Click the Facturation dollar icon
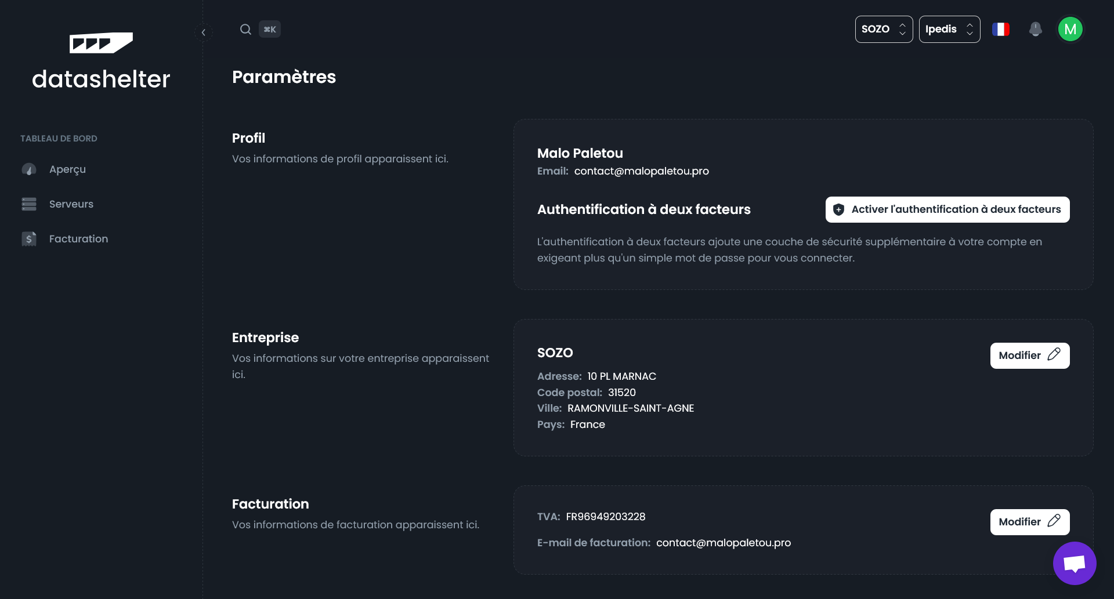The height and width of the screenshot is (599, 1114). (x=28, y=238)
